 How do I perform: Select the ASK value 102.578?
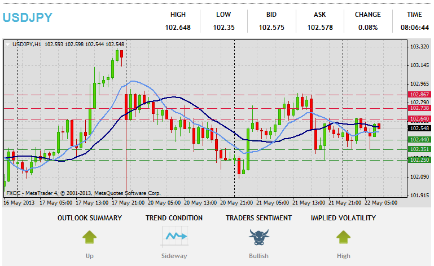tap(320, 28)
